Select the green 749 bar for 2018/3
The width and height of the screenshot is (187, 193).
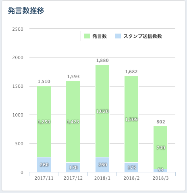tap(160, 148)
